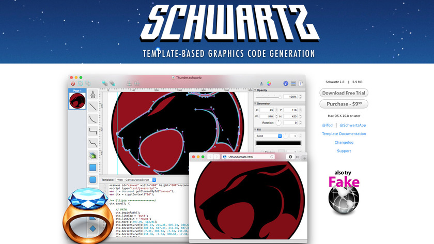Click Safari toolbar overflow chevrons
This screenshot has width=434, height=244.
point(297,157)
